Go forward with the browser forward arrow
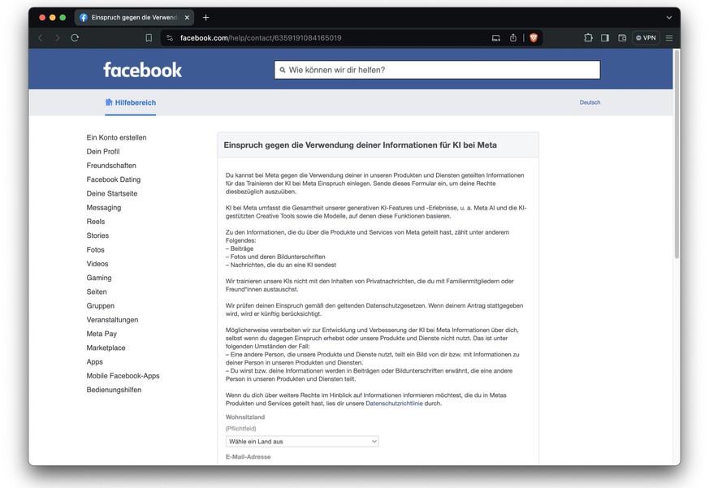 tap(58, 38)
